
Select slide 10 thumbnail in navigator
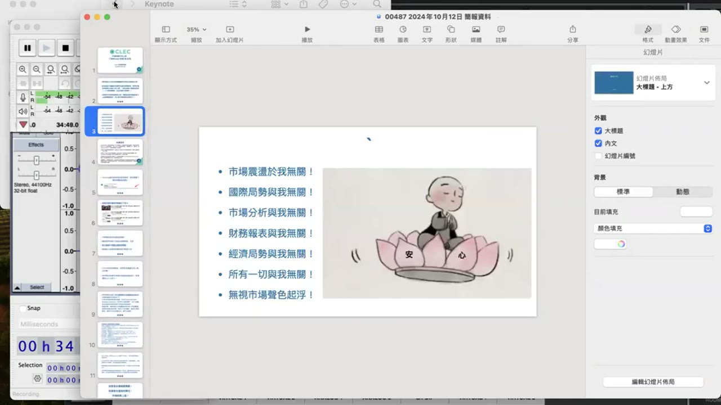tap(120, 334)
